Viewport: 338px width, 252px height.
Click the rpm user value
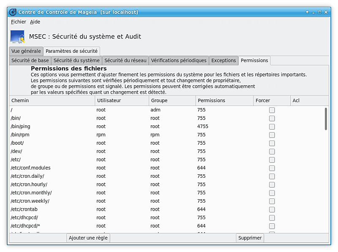pyautogui.click(x=101, y=135)
